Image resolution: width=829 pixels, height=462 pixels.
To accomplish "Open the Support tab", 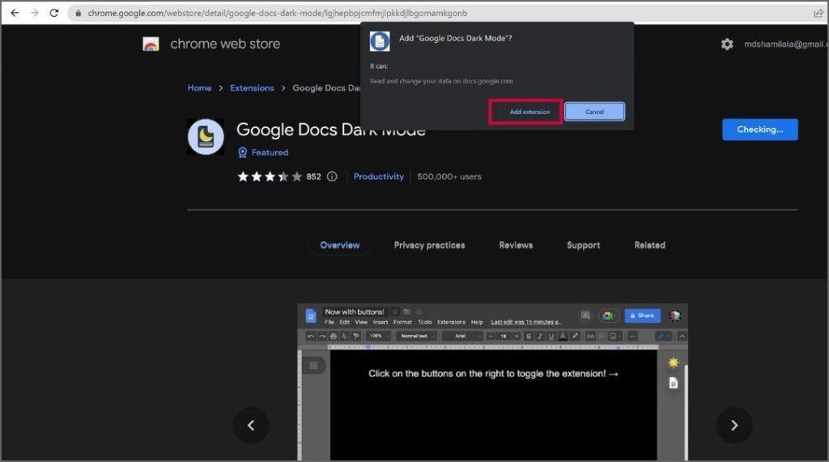I will point(583,245).
